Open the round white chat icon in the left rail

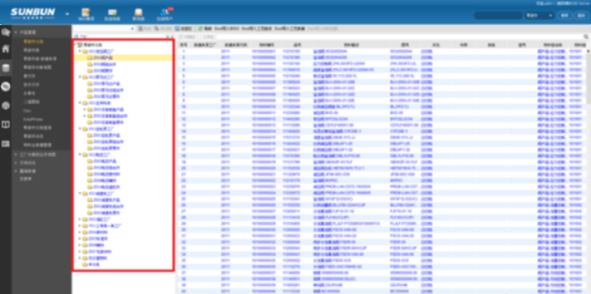(6, 87)
